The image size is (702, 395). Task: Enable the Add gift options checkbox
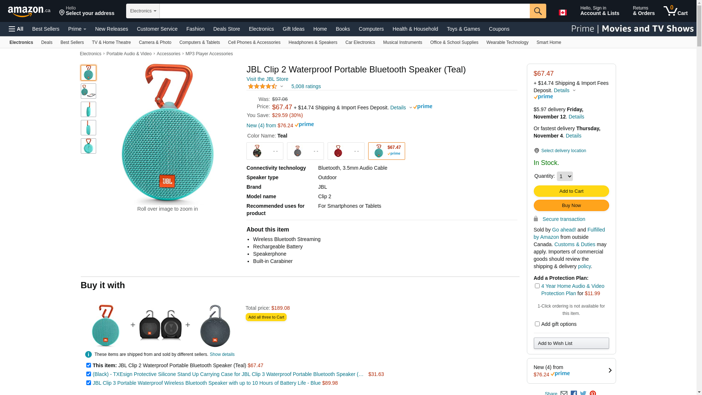pyautogui.click(x=537, y=324)
